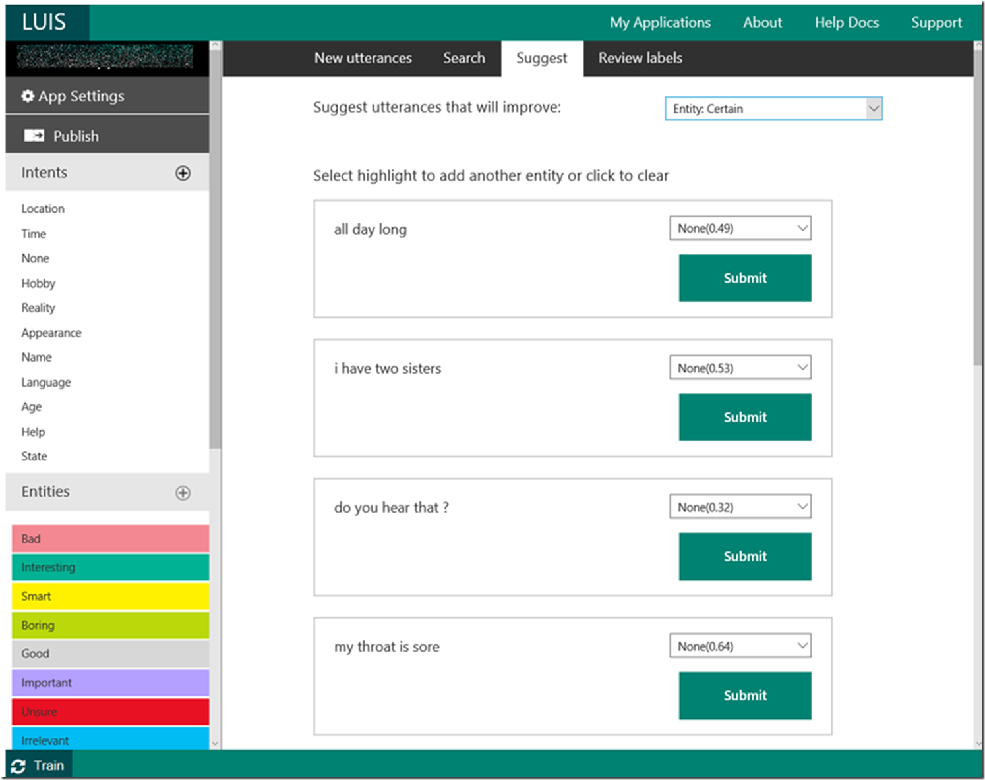Select the State intent
This screenshot has height=780, width=985.
point(34,457)
